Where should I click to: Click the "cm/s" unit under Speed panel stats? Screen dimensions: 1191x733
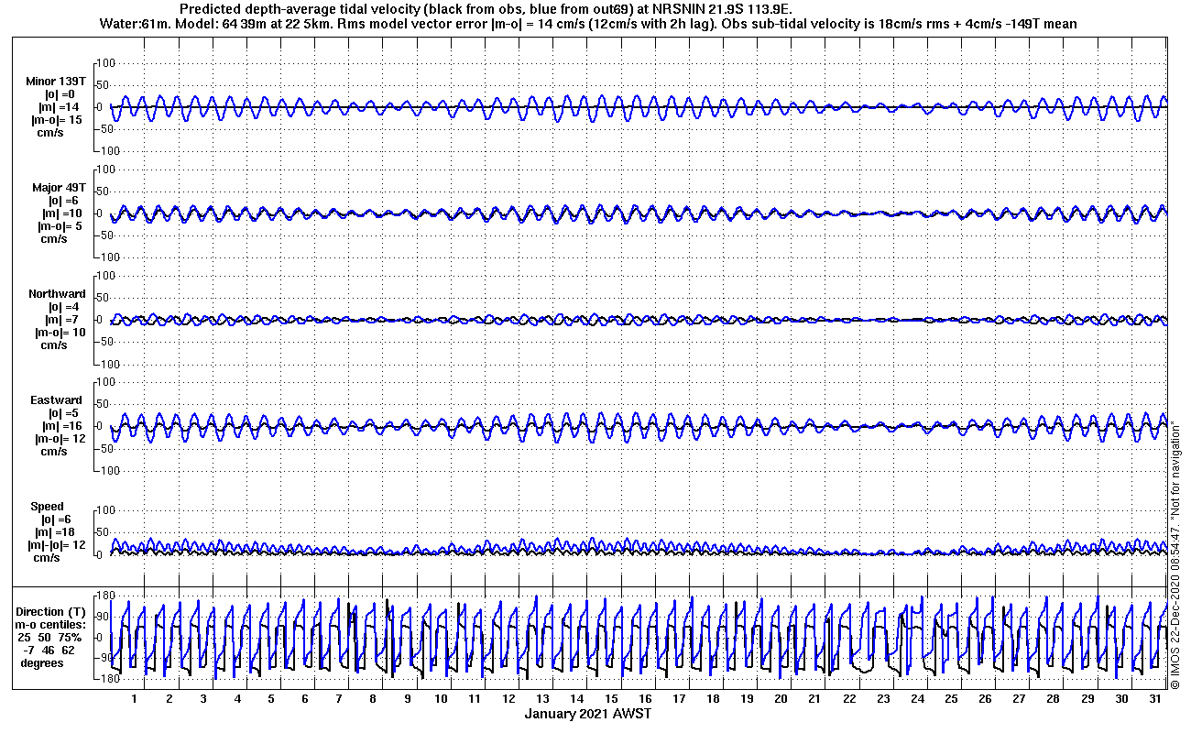[x=47, y=558]
